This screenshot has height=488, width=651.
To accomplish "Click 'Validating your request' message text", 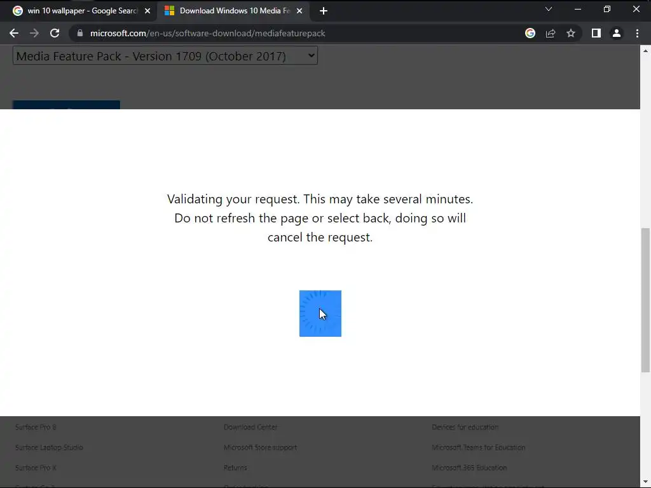I will coord(320,218).
